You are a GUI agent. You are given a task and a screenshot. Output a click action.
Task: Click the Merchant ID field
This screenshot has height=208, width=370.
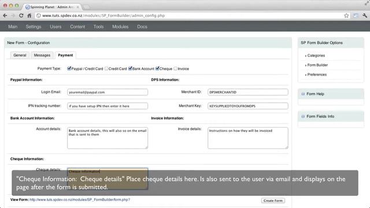[x=248, y=92]
